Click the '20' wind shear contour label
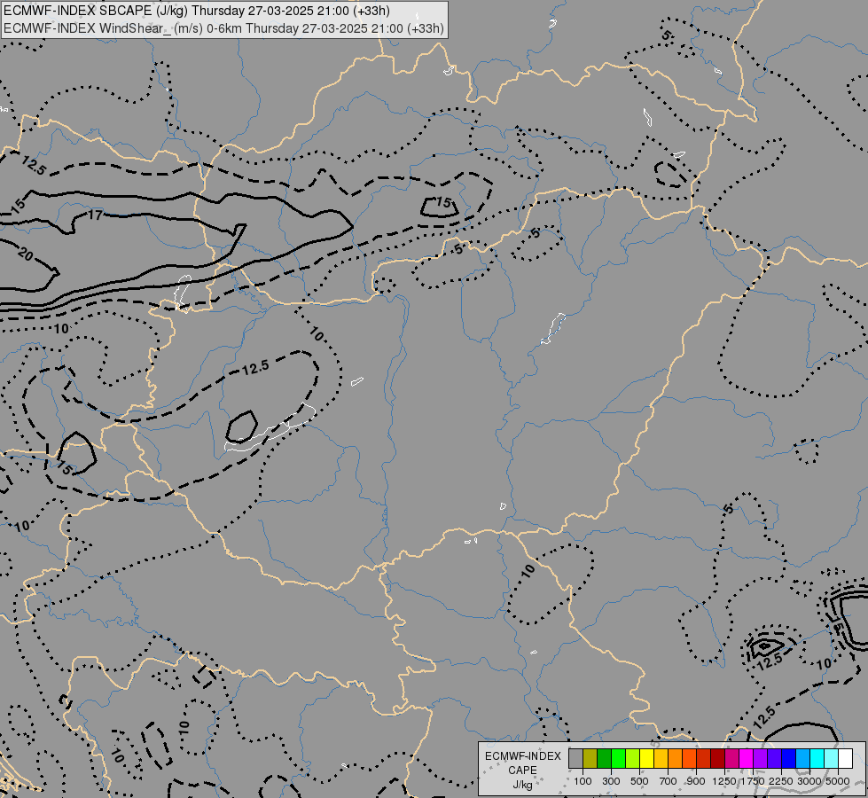Screen dimensions: 868x798 (26, 254)
